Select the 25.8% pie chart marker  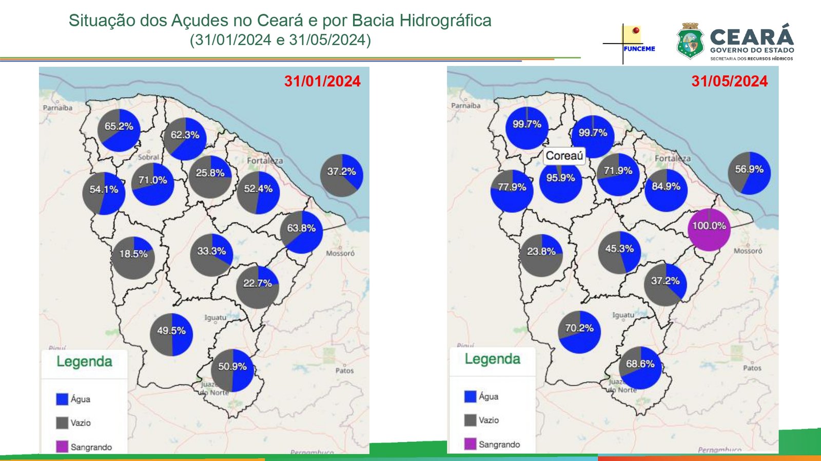(x=210, y=177)
